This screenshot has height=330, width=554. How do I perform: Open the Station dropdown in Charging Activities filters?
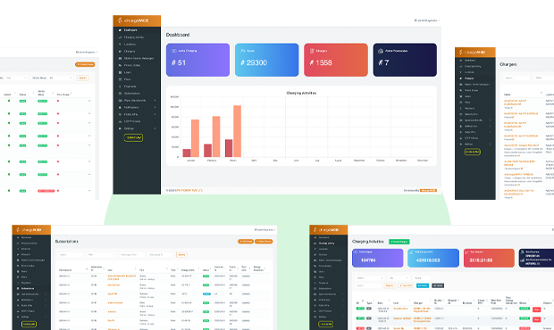coord(370,278)
